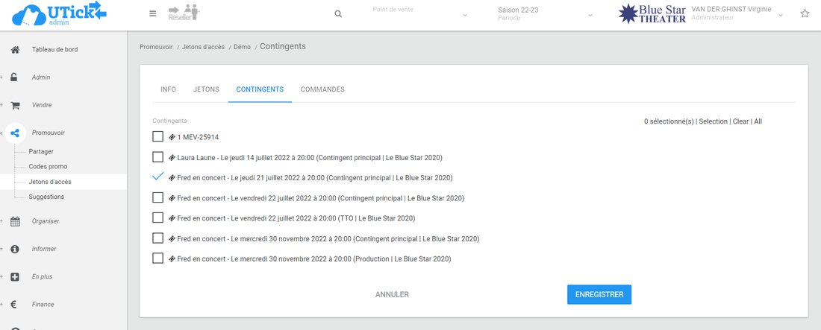This screenshot has height=330, width=821.
Task: Click the Informer info icon
Action: pos(15,249)
